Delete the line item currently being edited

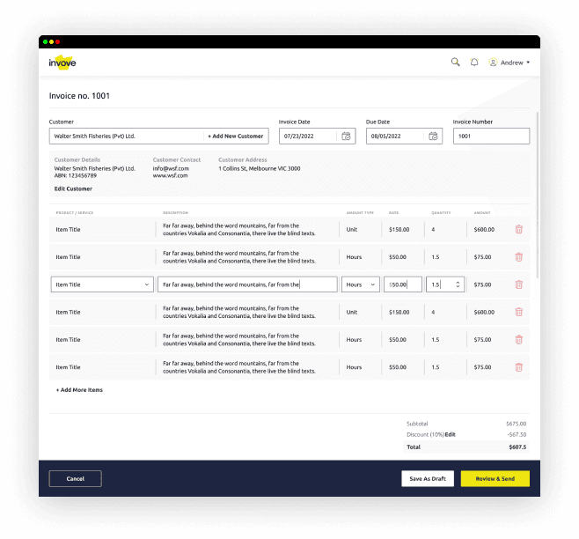coord(519,284)
